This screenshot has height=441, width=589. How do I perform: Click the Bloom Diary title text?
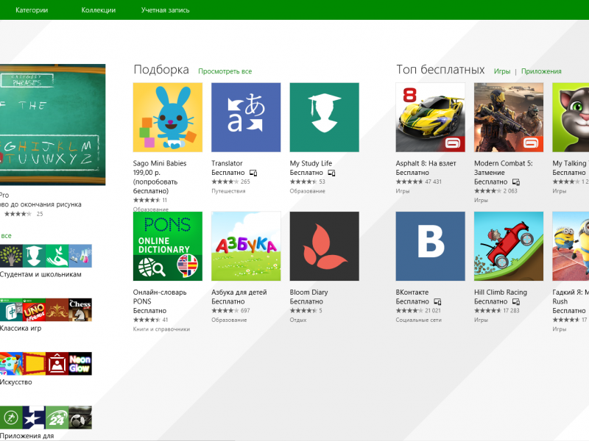coord(308,292)
